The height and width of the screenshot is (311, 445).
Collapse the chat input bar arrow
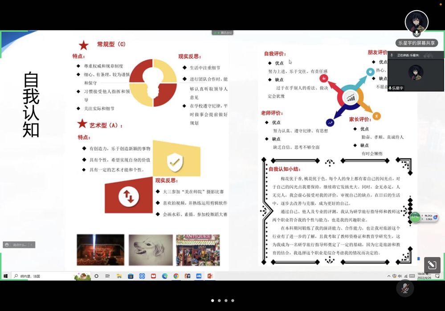pyautogui.click(x=32, y=245)
